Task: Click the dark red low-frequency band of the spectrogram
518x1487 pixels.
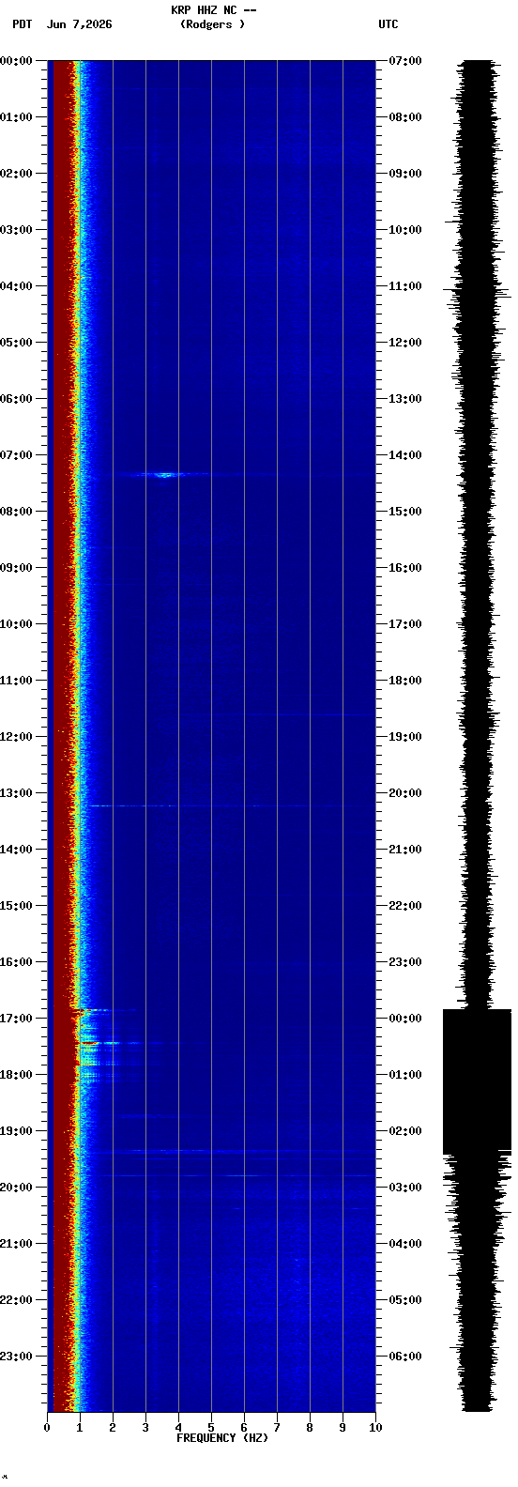Action: [x=62, y=737]
